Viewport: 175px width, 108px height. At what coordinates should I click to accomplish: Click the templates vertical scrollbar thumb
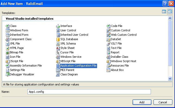(170, 44)
